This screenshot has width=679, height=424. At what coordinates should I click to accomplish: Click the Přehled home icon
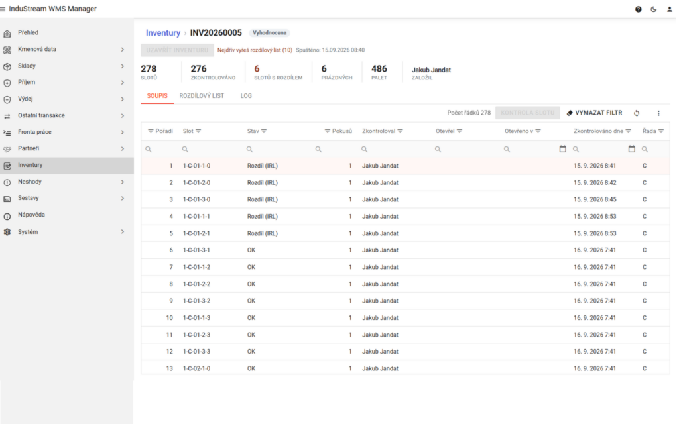point(7,33)
